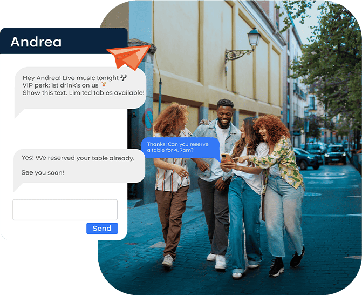Viewport: 362px width, 295px height.
Task: Select the Andrea contact name header
Action: tap(36, 42)
